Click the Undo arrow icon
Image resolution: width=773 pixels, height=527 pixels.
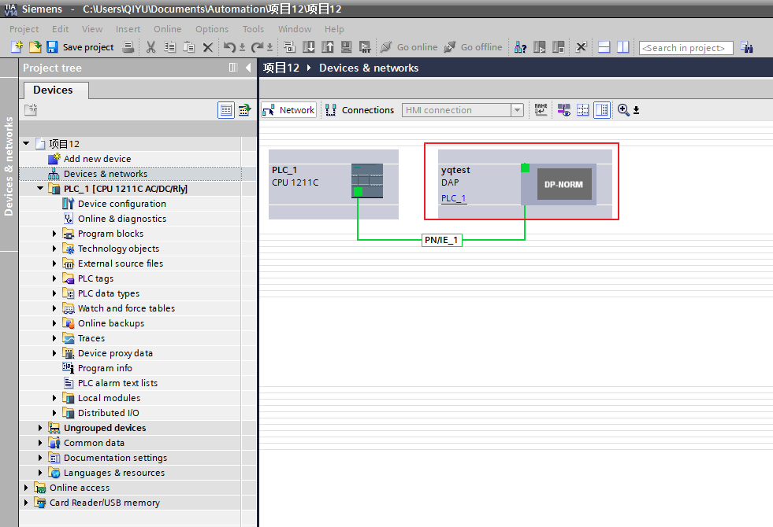point(229,47)
